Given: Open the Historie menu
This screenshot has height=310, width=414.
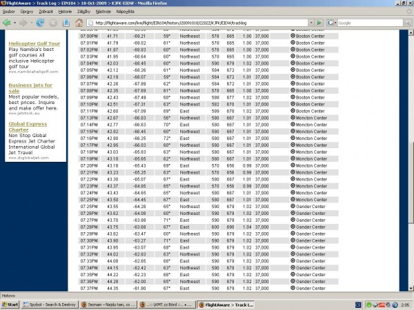Looking at the screenshot, I should [x=65, y=12].
